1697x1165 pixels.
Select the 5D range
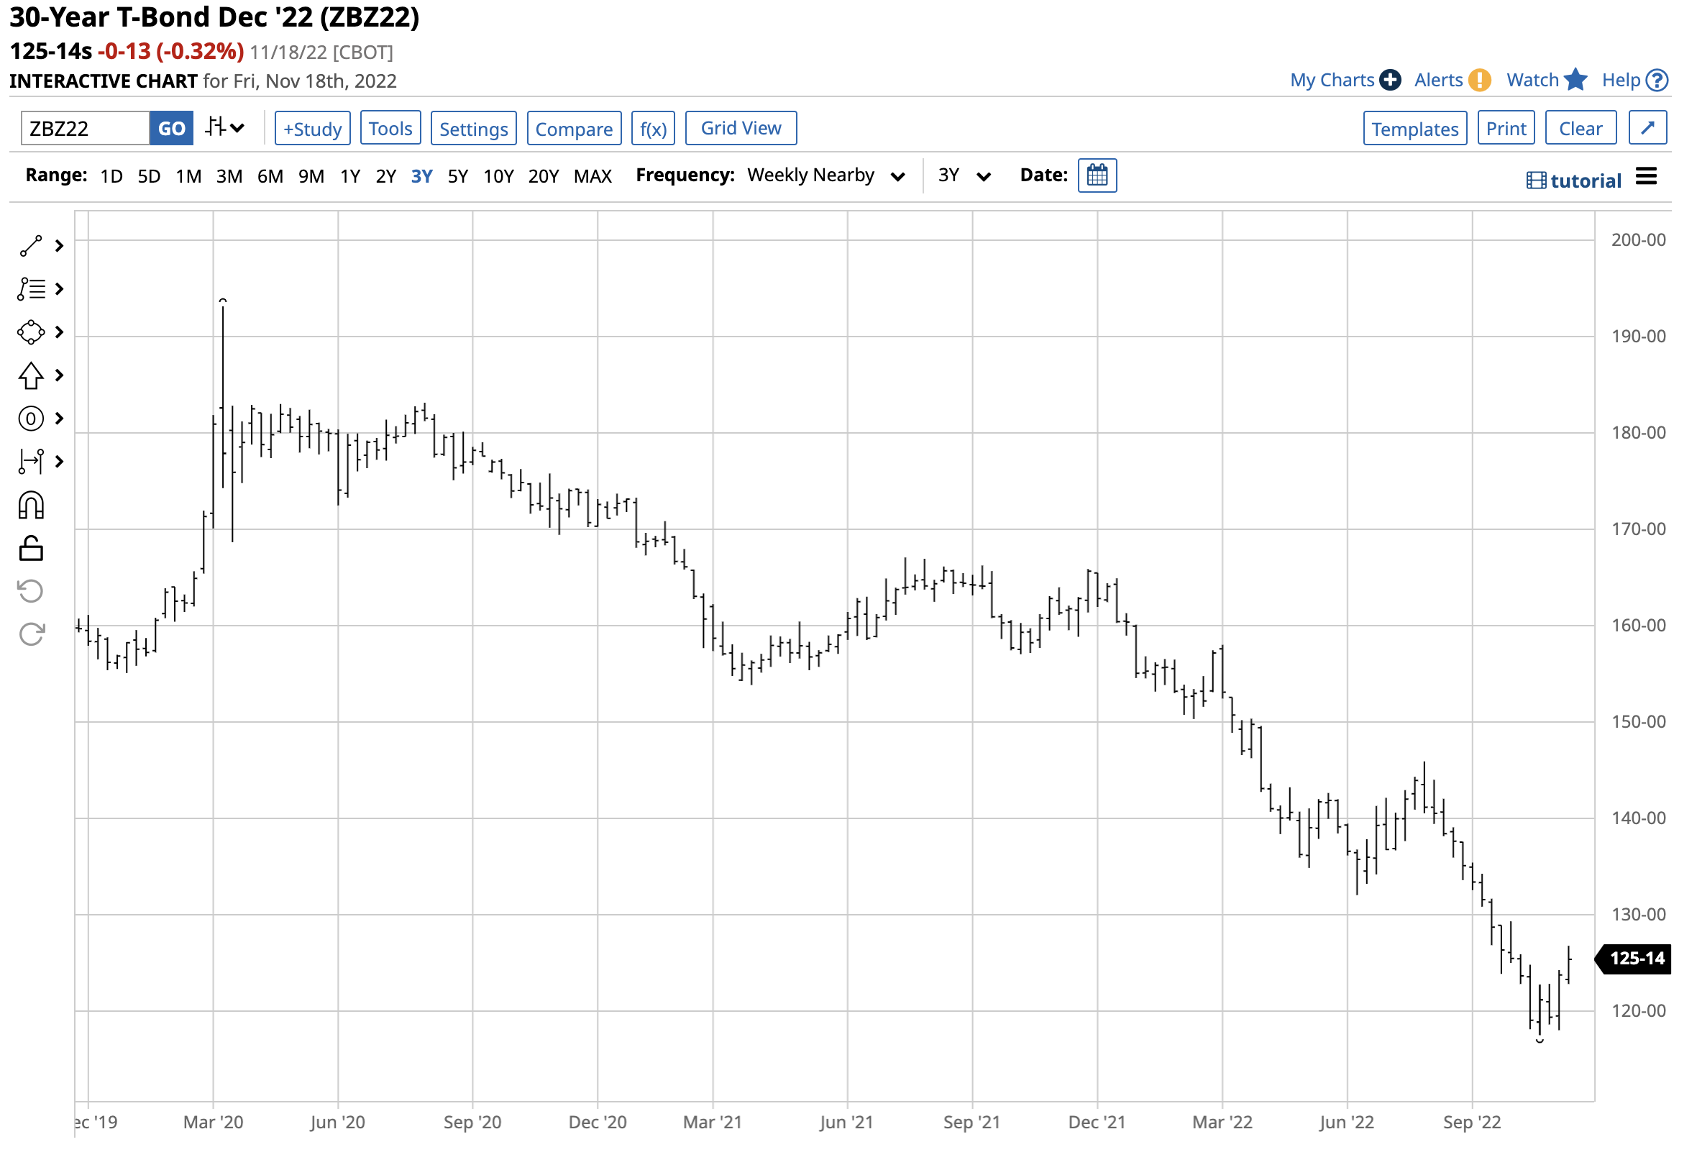tap(150, 176)
